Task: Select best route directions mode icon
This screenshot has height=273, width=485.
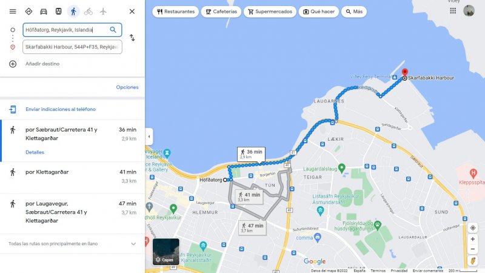Action: [x=28, y=12]
